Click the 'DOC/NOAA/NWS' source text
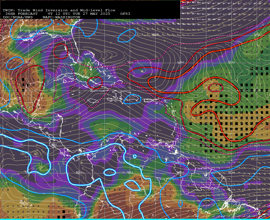 pyautogui.click(x=18, y=17)
